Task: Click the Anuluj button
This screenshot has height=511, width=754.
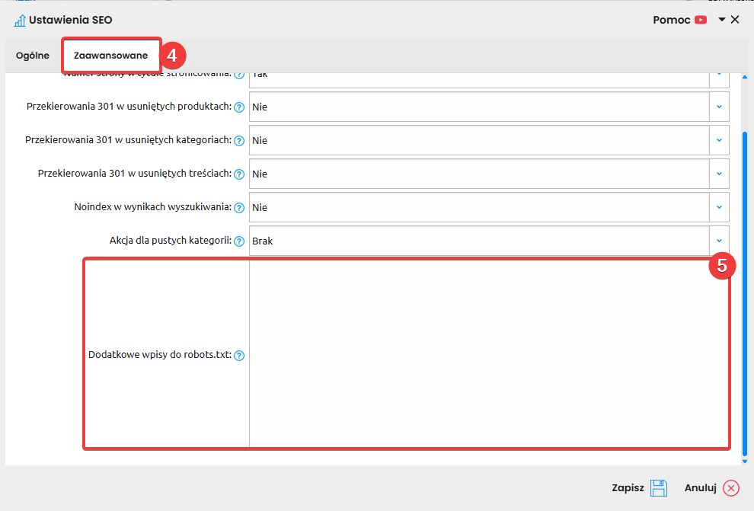Action: coord(701,488)
